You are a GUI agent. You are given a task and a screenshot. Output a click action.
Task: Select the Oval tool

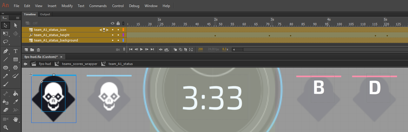pos(5,68)
